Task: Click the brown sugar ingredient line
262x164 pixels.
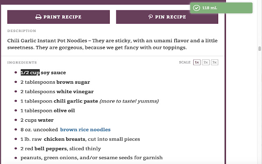Action: [x=55, y=82]
